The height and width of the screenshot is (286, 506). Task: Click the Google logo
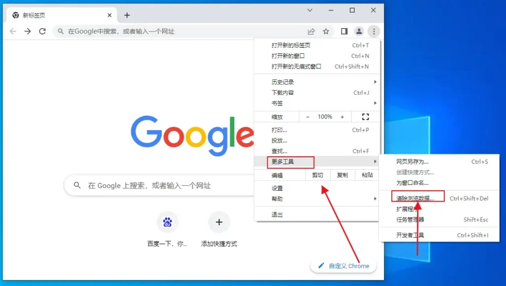pyautogui.click(x=192, y=136)
